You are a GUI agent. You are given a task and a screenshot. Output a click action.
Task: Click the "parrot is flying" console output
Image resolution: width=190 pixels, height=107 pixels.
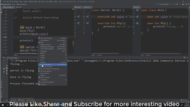[22, 70]
